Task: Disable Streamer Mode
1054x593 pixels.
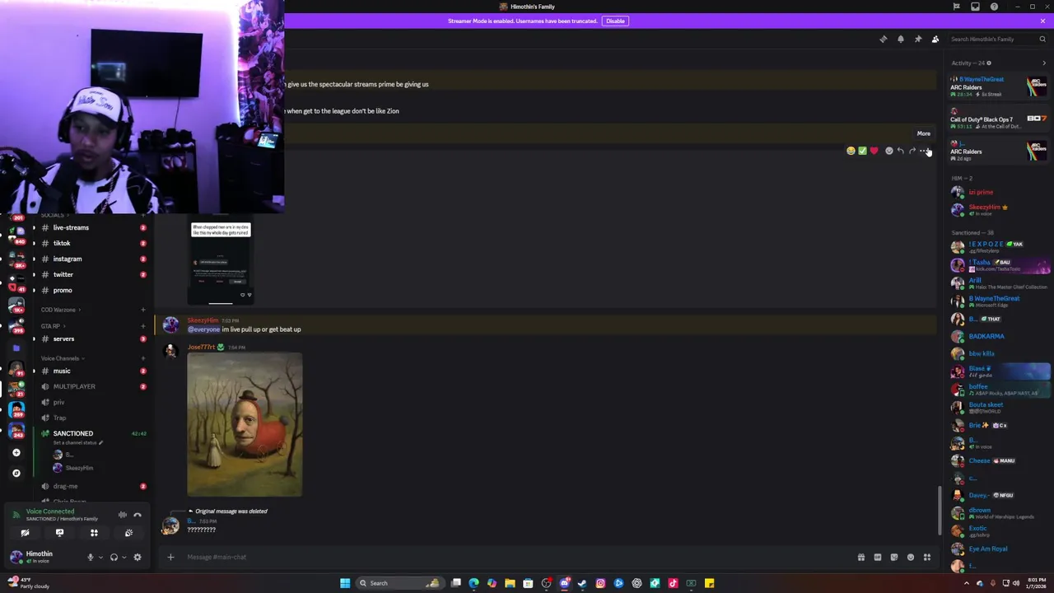Action: 615,21
